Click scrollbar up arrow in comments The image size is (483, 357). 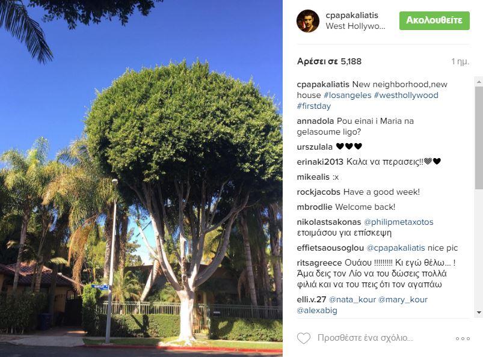coord(479,82)
